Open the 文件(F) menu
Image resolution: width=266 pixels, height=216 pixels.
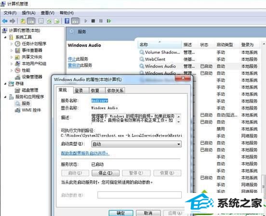click(10, 13)
